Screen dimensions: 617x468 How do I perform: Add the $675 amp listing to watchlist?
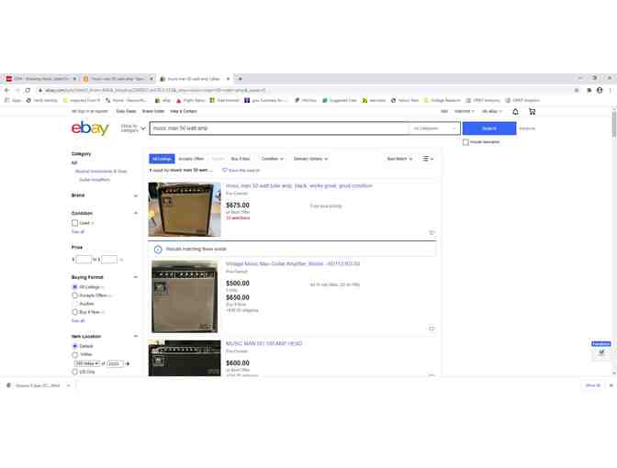tap(432, 233)
